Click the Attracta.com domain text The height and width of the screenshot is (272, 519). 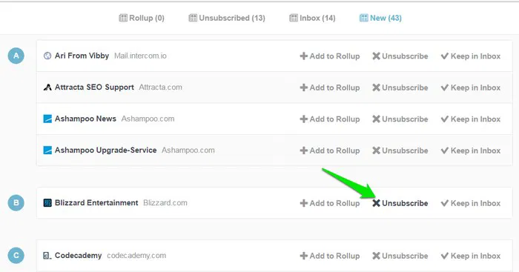click(x=161, y=87)
